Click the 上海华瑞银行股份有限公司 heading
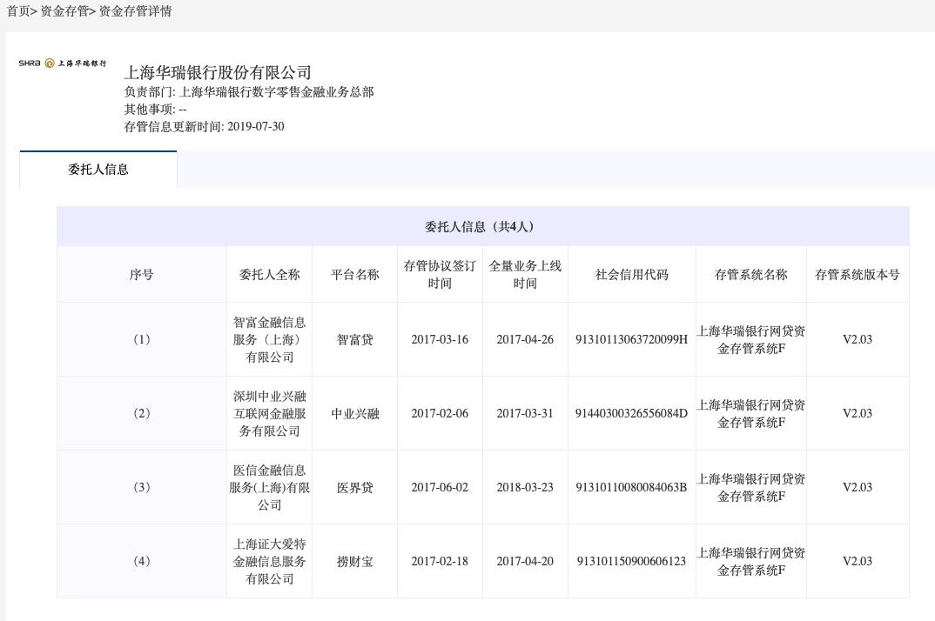The height and width of the screenshot is (621, 935). [218, 73]
